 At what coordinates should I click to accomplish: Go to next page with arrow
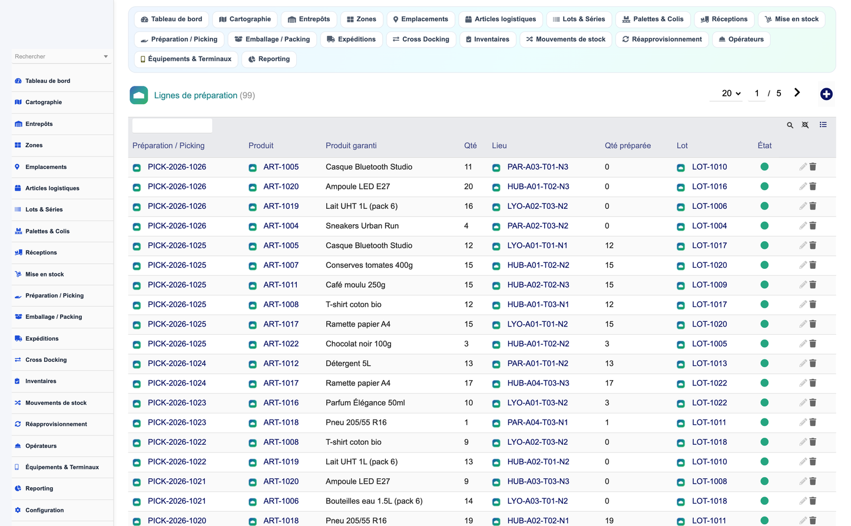pos(797,93)
